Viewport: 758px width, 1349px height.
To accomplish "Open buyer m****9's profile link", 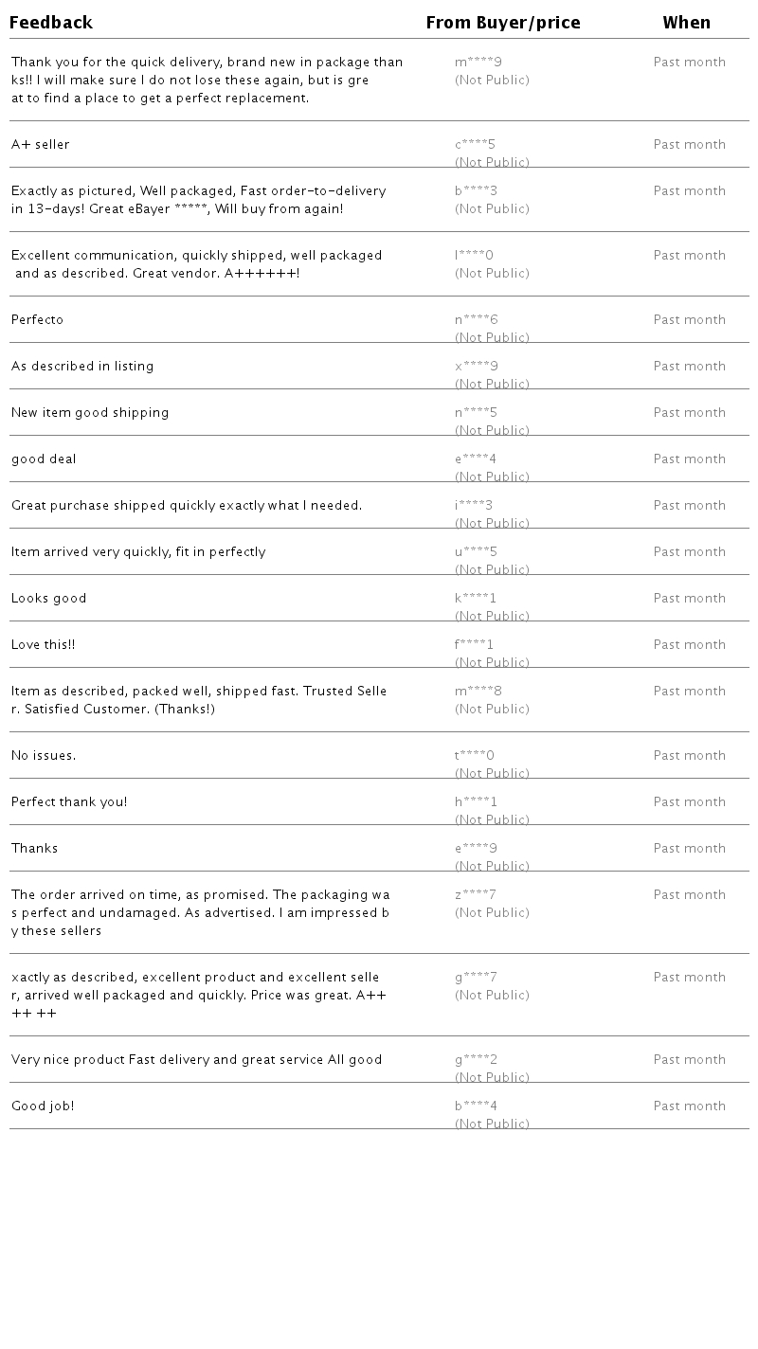I will [x=478, y=63].
